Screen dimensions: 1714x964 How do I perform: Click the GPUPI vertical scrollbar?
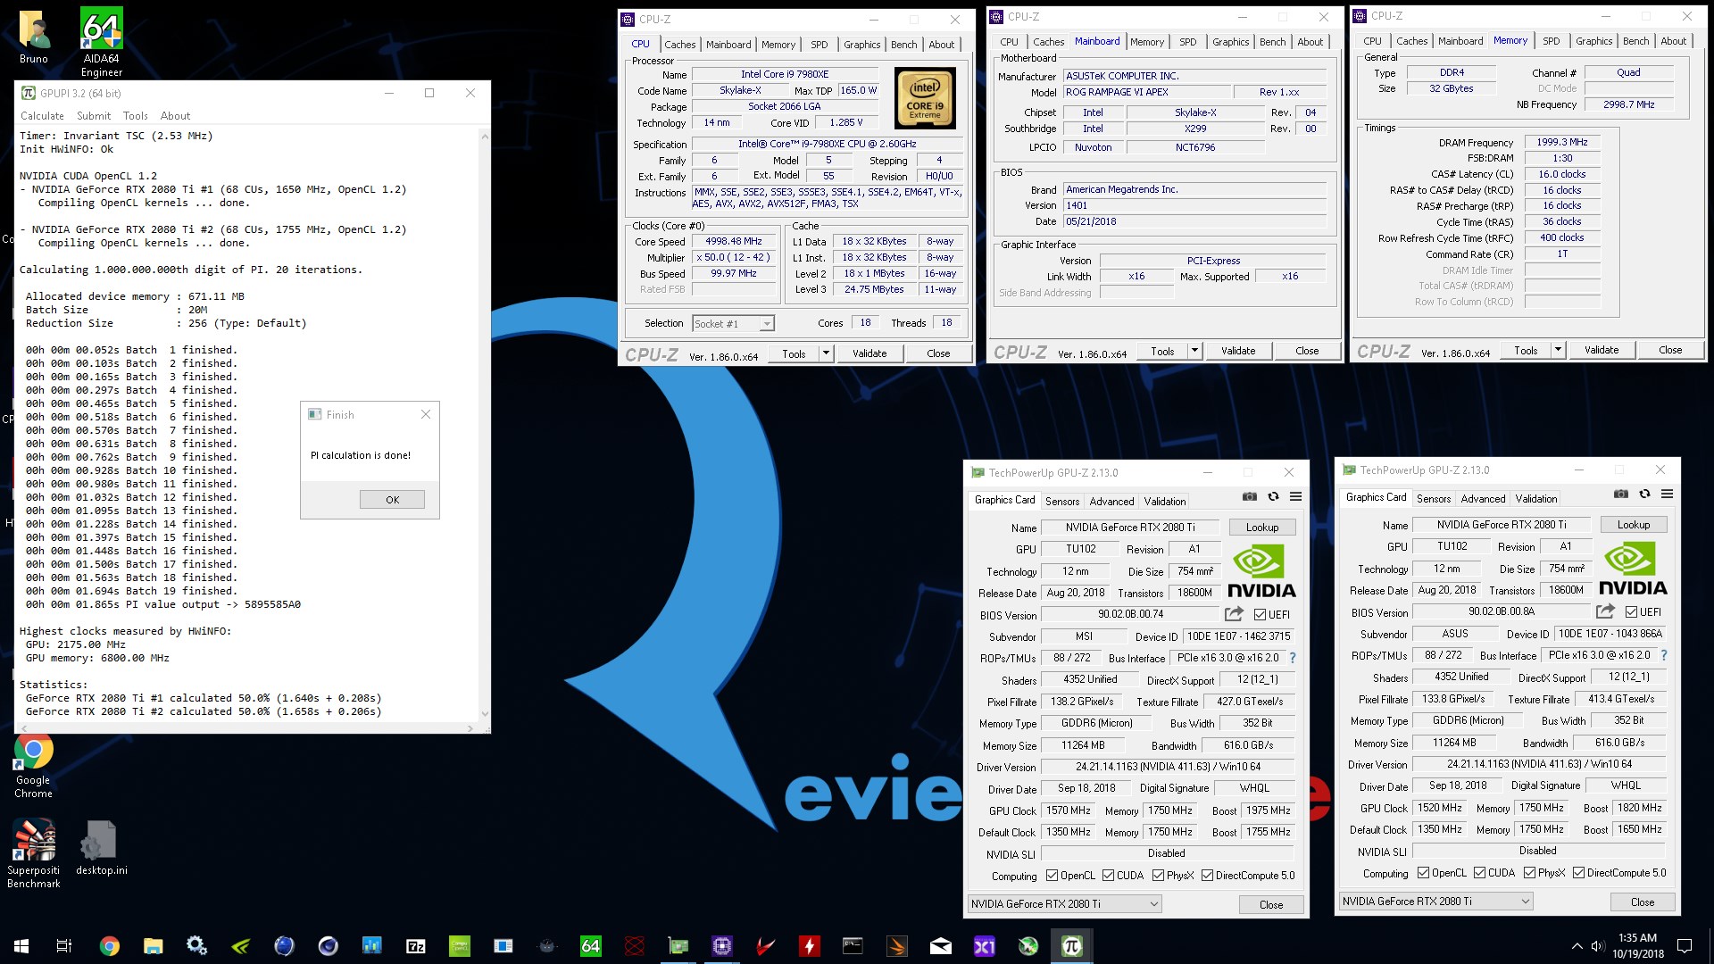tap(485, 425)
